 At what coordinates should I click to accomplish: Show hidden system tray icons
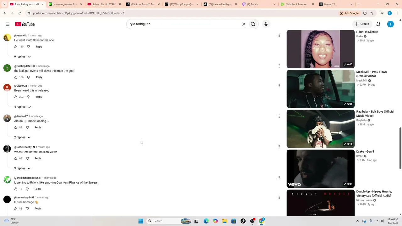(x=357, y=221)
